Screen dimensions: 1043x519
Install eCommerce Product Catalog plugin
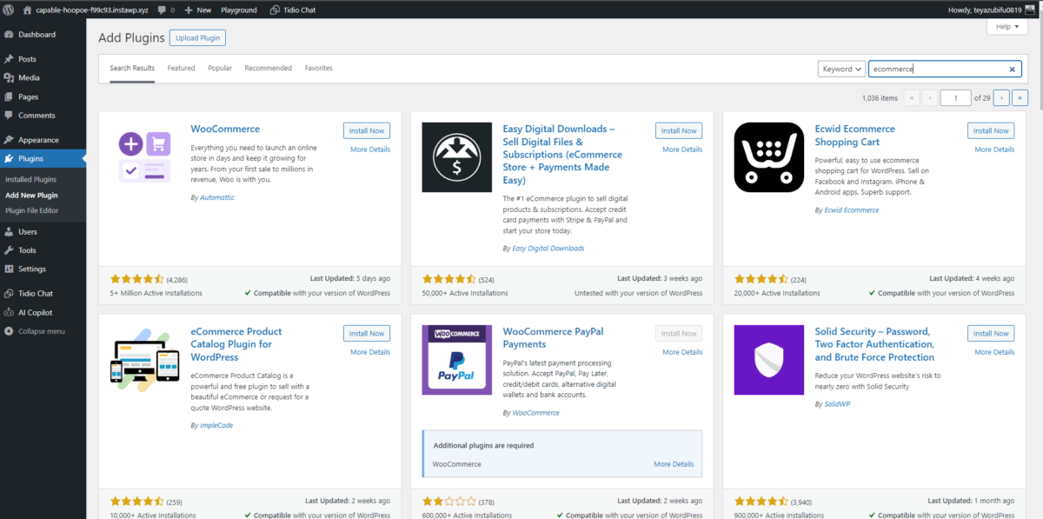367,333
